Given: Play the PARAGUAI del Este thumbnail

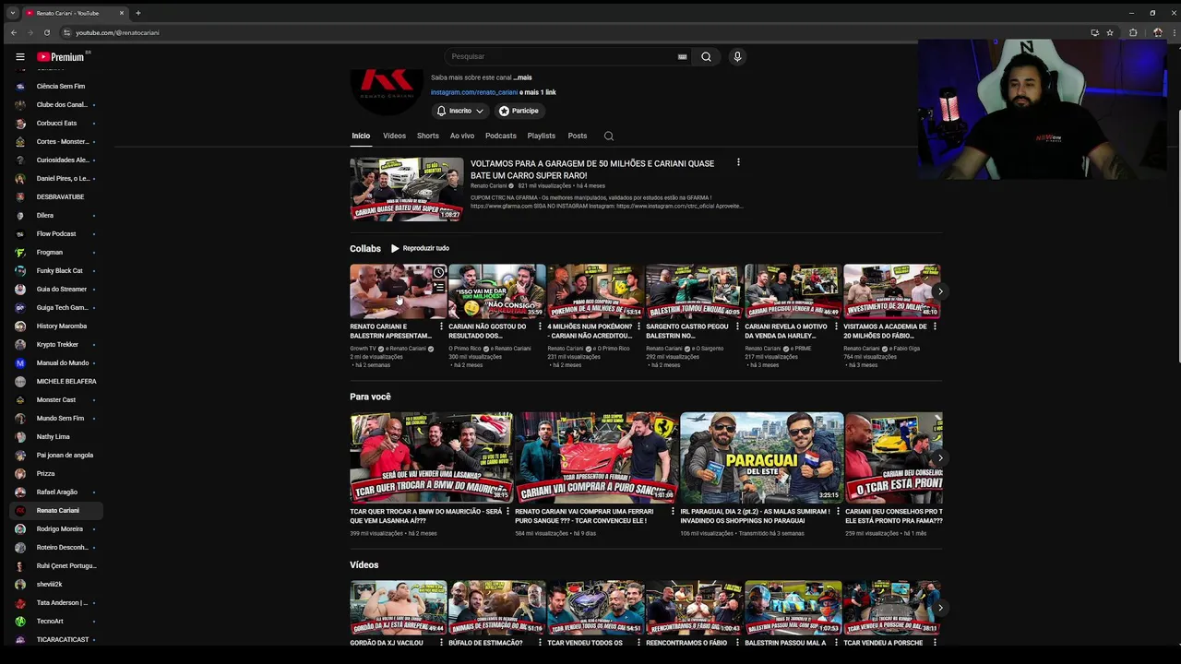Looking at the screenshot, I should (x=761, y=457).
